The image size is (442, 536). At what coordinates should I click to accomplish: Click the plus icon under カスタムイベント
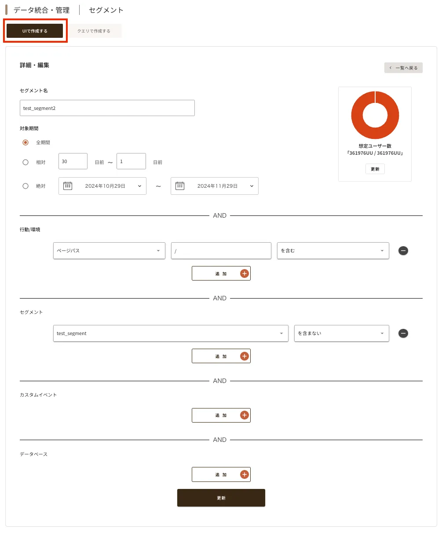coord(245,415)
